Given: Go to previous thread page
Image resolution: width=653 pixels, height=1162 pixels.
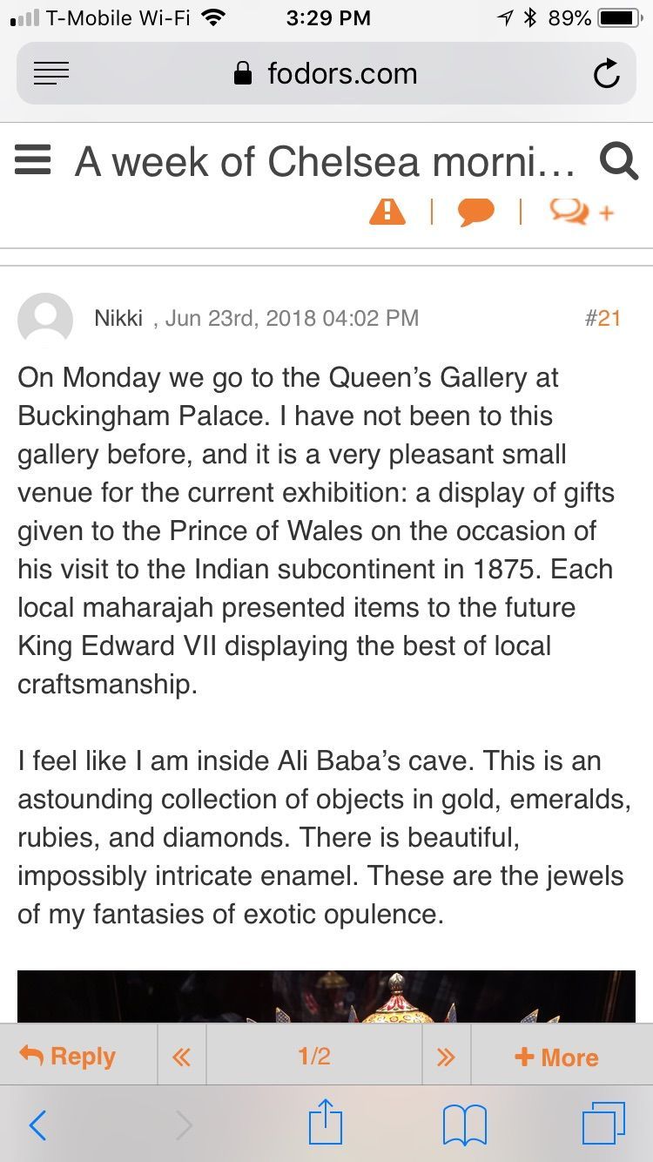Looking at the screenshot, I should 181,1057.
